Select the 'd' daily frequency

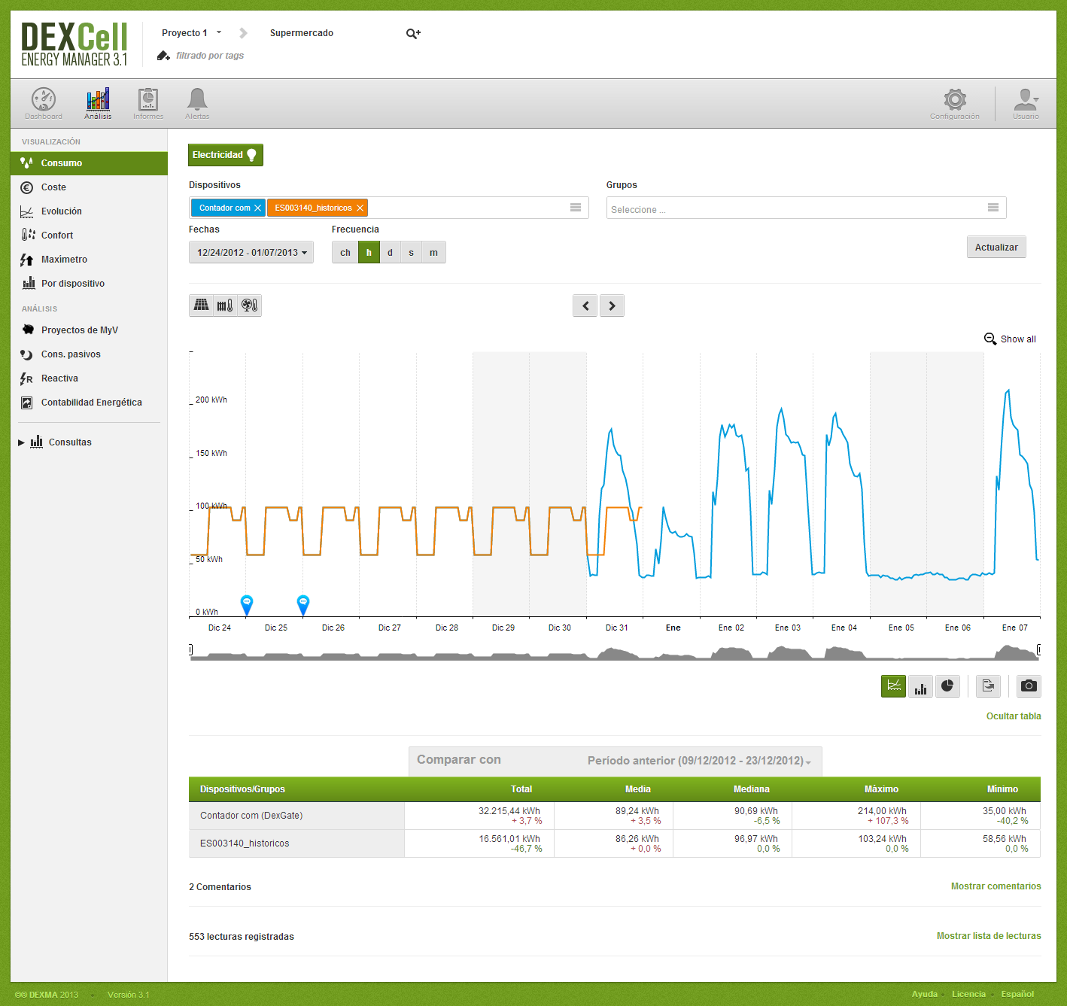click(390, 253)
